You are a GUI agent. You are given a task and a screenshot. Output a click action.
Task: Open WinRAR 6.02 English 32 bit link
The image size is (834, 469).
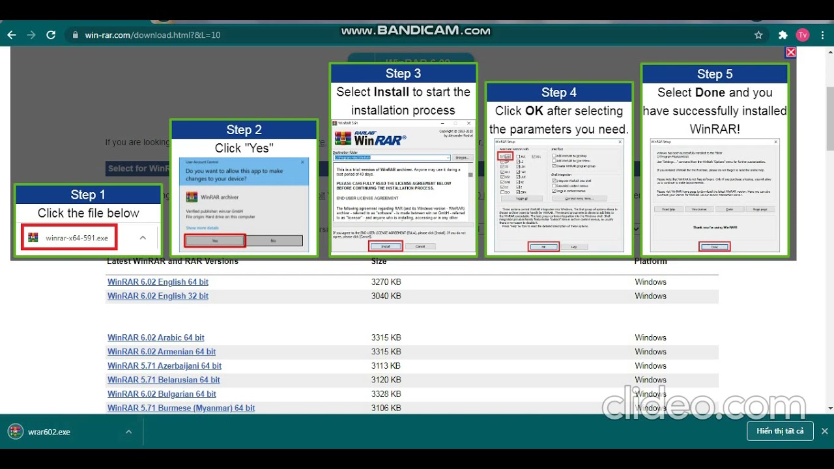(158, 296)
